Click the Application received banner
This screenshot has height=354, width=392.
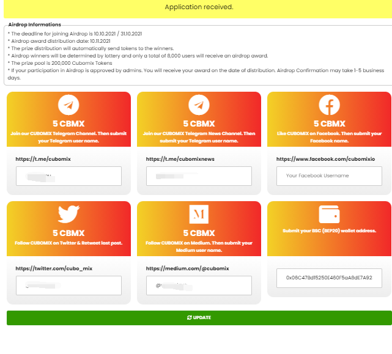(198, 8)
